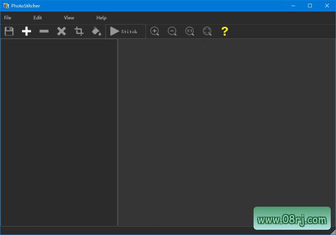
Task: Click the empty image list panel
Action: click(x=59, y=131)
